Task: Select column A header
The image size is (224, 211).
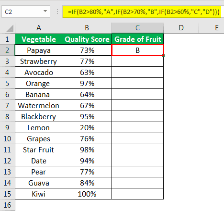Action: pyautogui.click(x=39, y=28)
